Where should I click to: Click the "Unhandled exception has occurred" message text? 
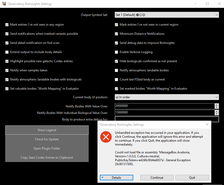click(x=159, y=138)
